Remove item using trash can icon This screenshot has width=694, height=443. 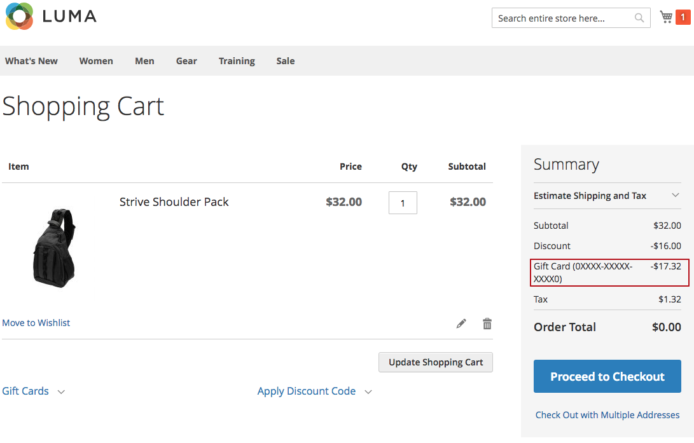pos(487,324)
